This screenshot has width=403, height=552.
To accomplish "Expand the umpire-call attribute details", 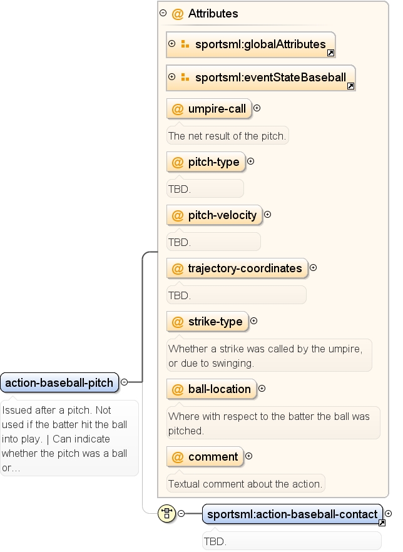I will coord(257,108).
